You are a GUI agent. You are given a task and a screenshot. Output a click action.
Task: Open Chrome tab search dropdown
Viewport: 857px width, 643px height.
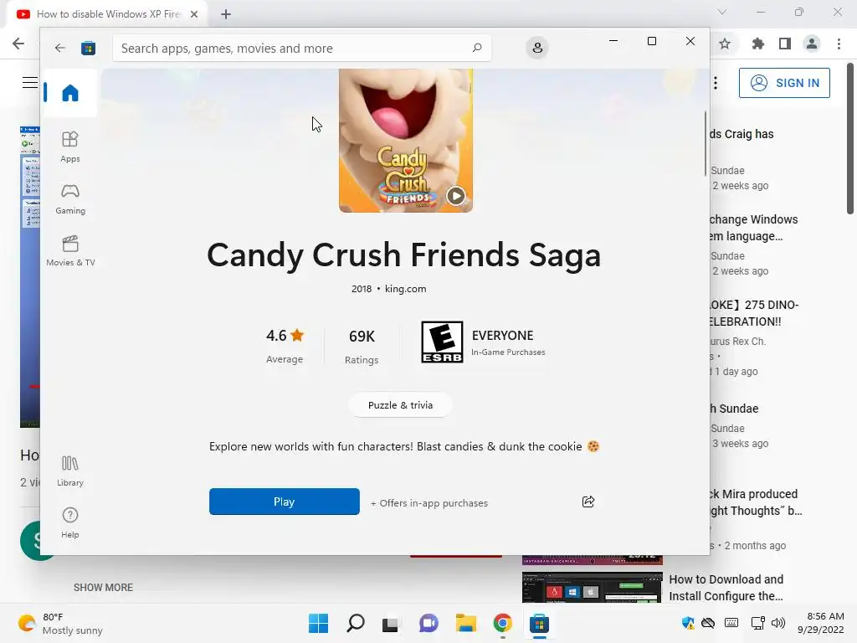(x=722, y=12)
